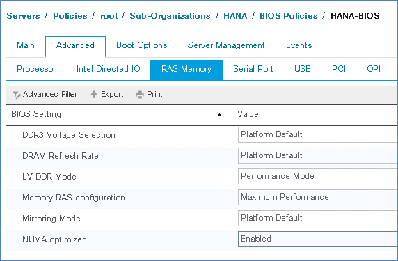The width and height of the screenshot is (398, 261).
Task: Select the NUMA optimized row label
Action: [x=54, y=239]
